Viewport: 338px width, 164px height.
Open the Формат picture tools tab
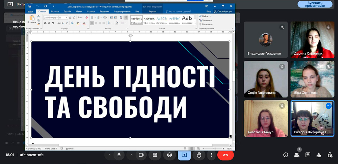152,11
